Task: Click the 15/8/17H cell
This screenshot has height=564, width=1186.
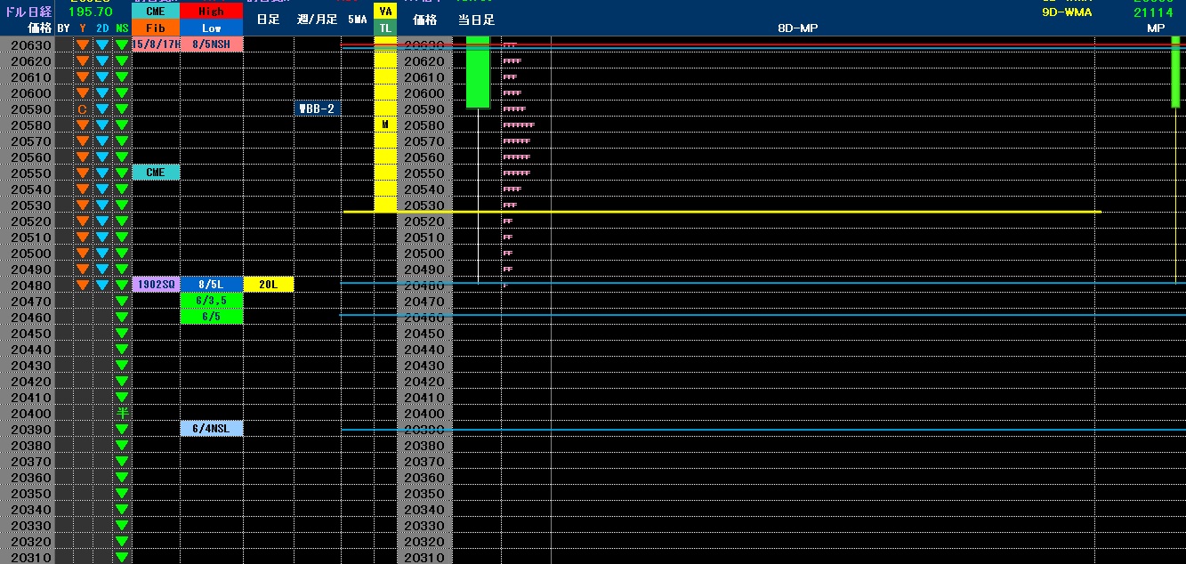Action: tap(156, 44)
